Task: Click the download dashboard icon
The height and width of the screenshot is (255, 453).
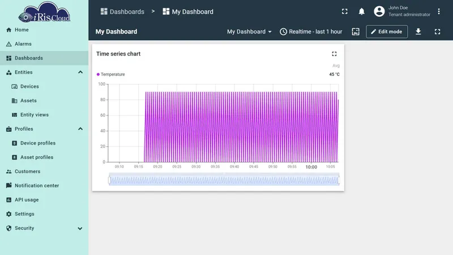Action: coord(418,32)
